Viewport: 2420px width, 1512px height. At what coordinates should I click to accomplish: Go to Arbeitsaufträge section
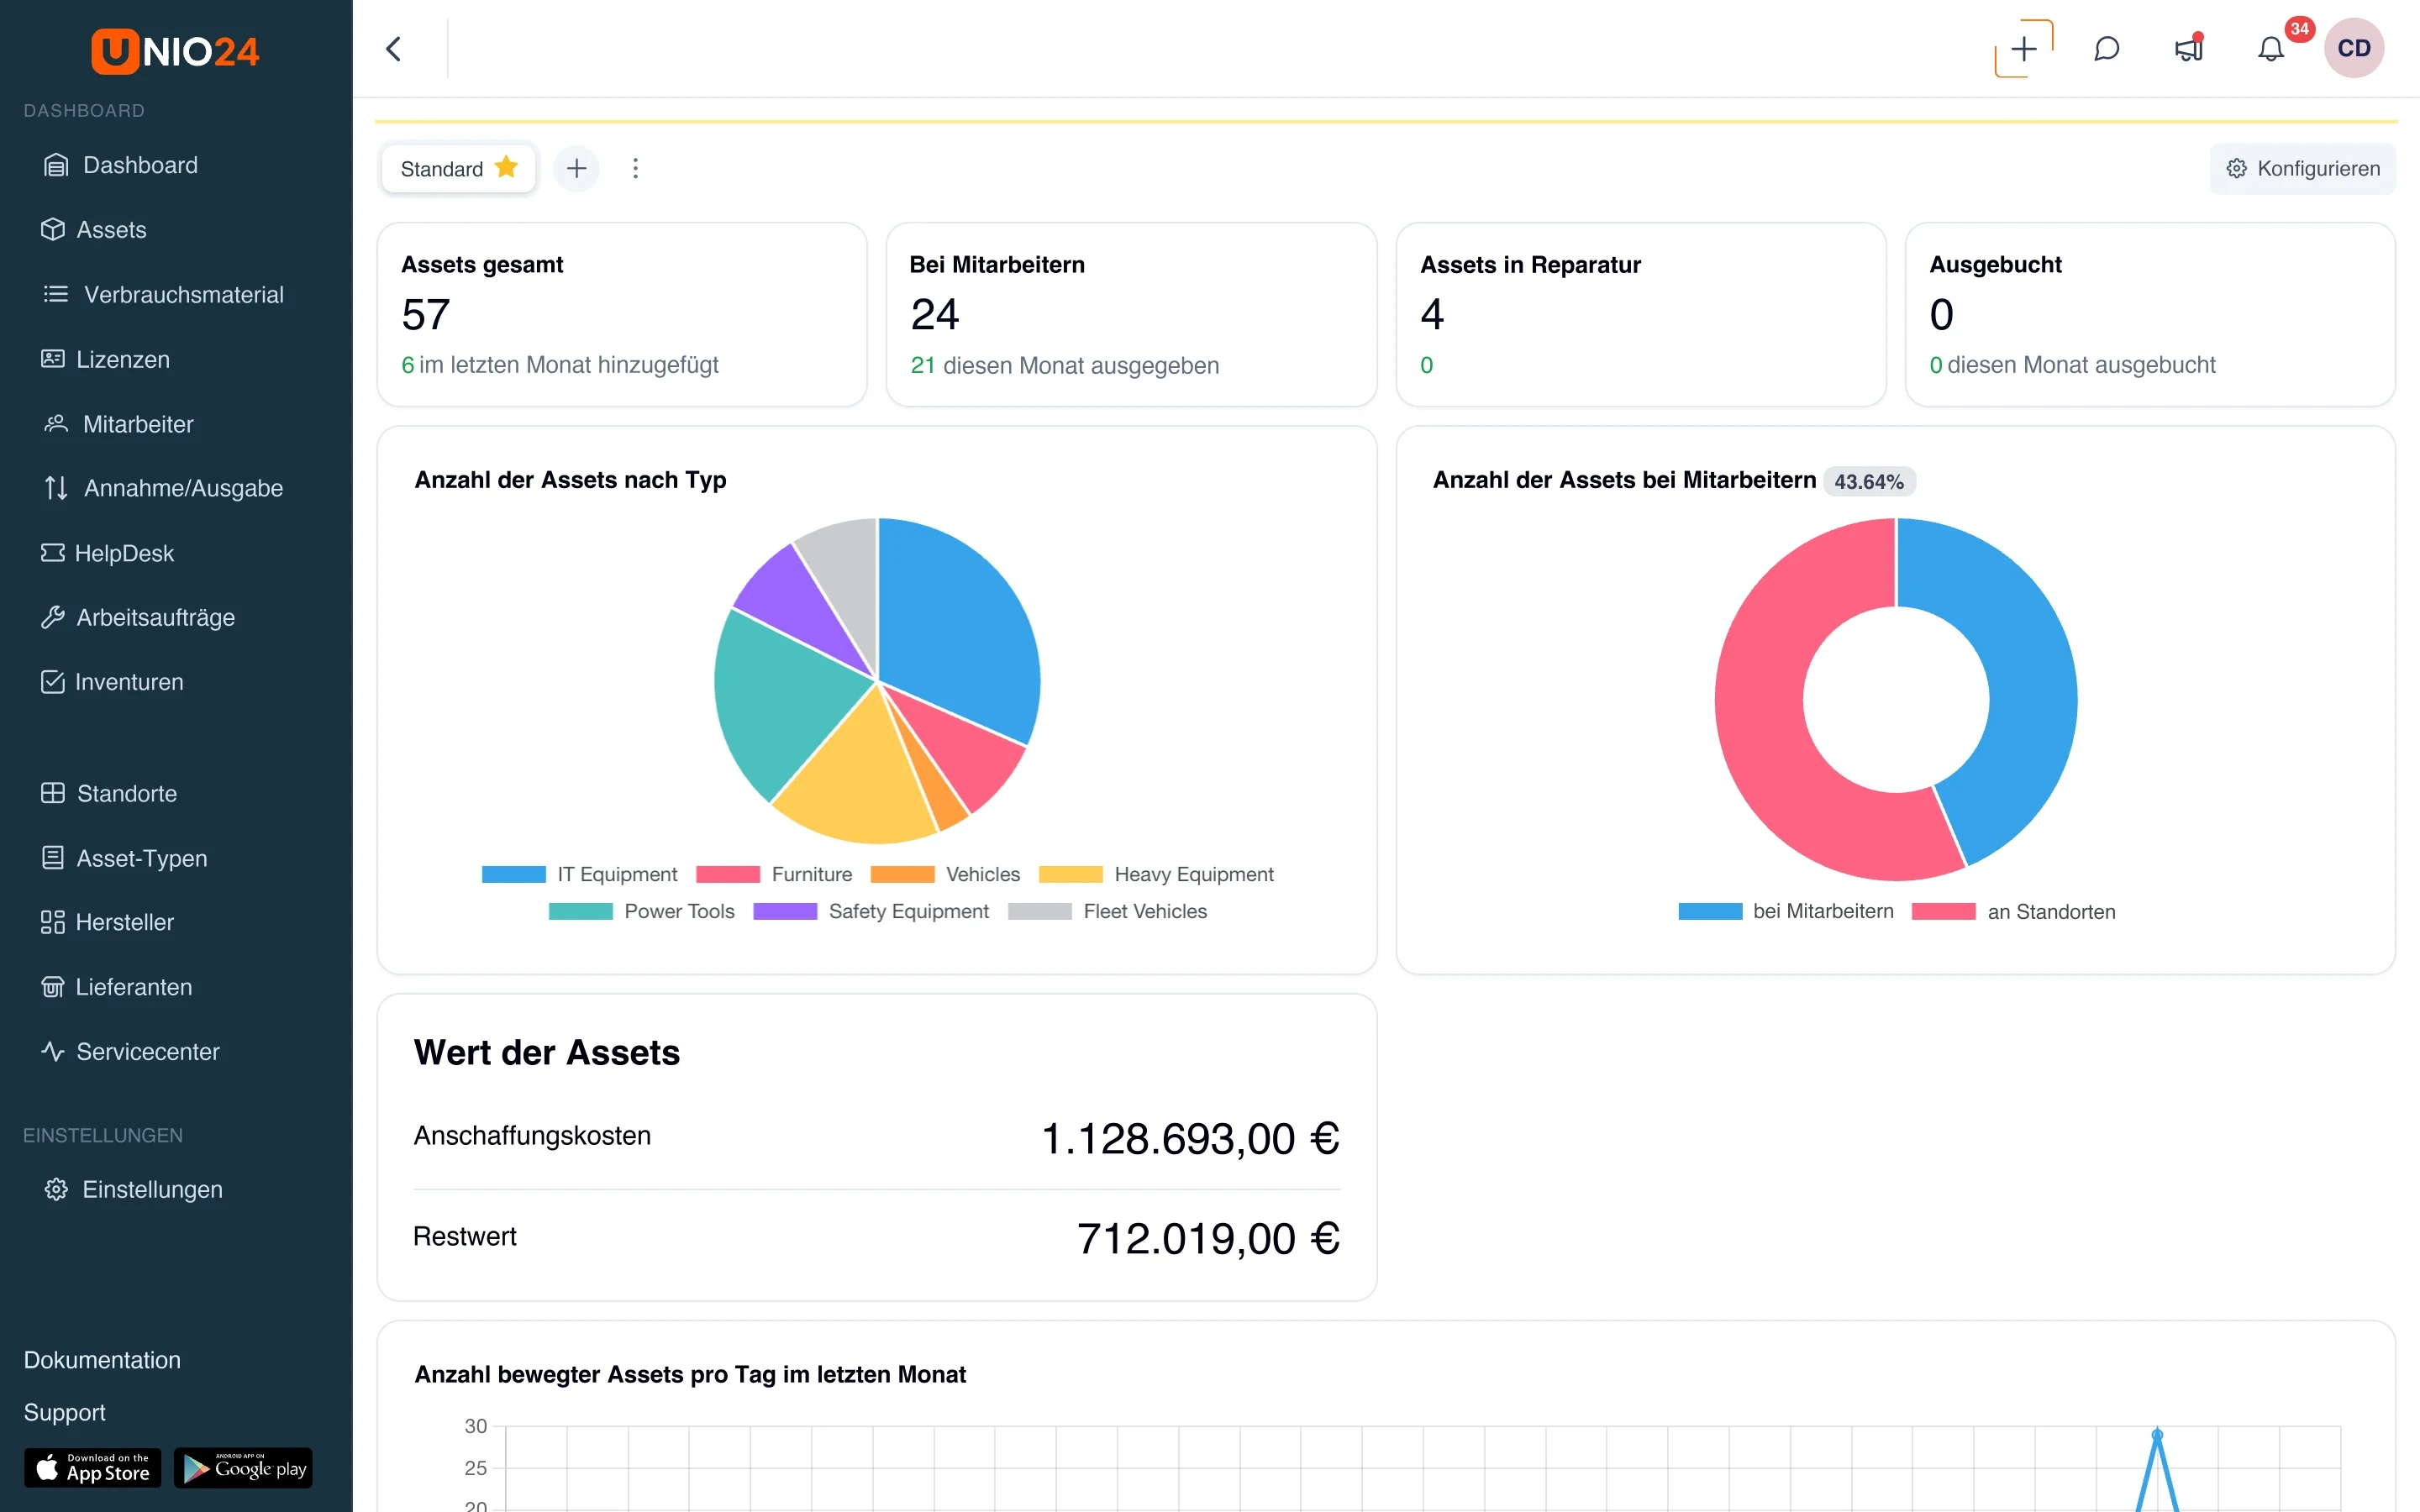pos(138,617)
